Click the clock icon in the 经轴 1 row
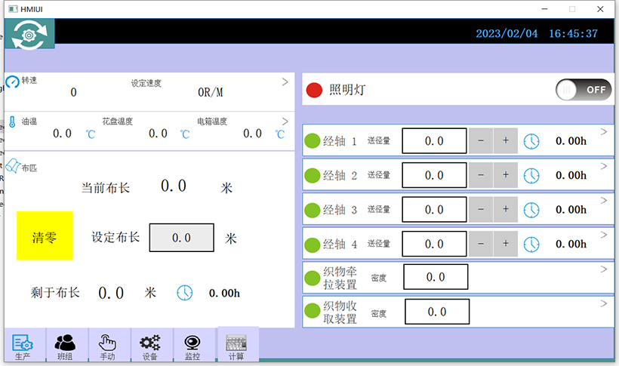The image size is (619, 366). [532, 141]
